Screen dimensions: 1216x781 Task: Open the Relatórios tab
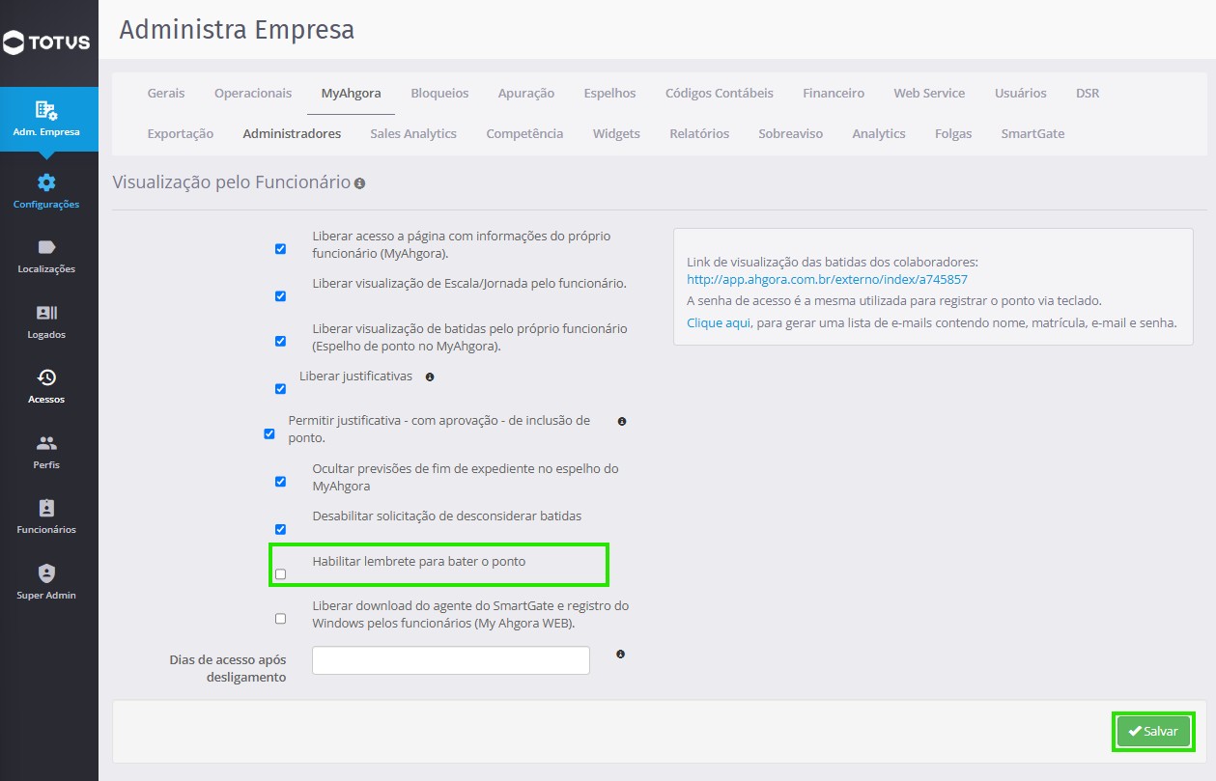[x=699, y=134]
